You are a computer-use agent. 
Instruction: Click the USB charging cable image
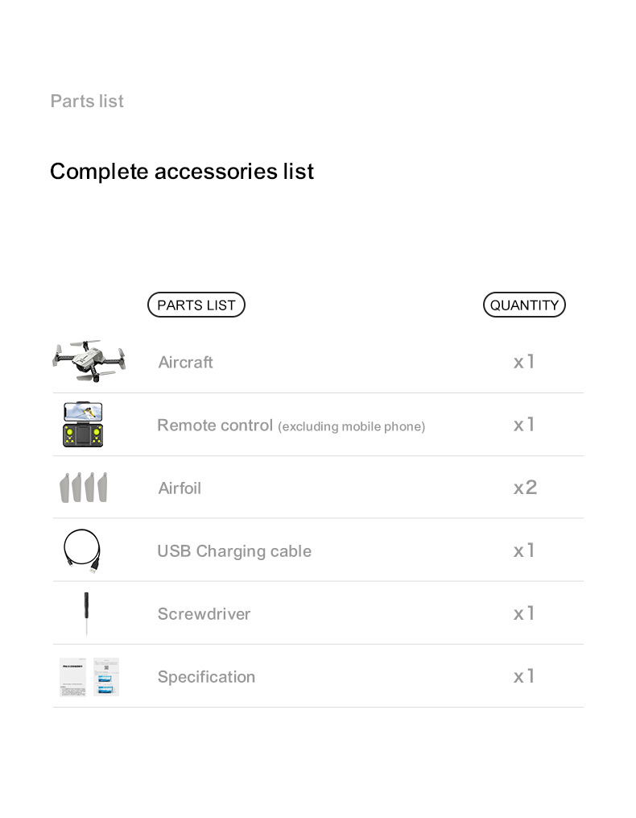click(83, 550)
